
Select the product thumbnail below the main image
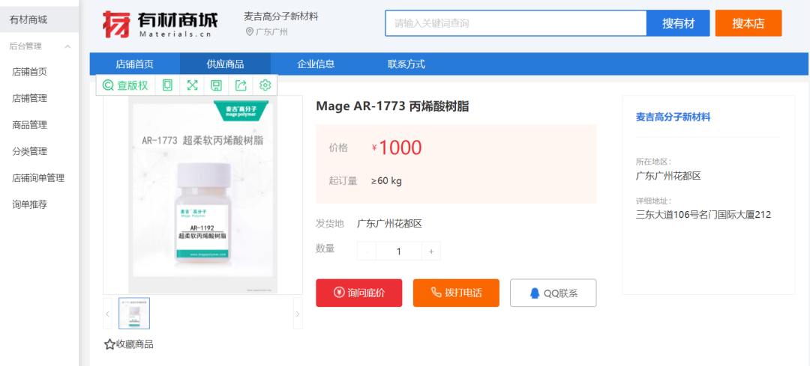tap(134, 314)
